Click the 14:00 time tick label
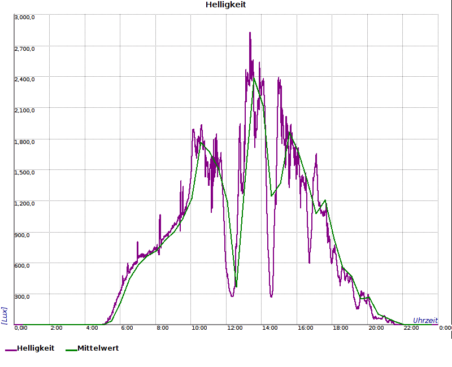Screen dimensions: 452x367 [270, 328]
